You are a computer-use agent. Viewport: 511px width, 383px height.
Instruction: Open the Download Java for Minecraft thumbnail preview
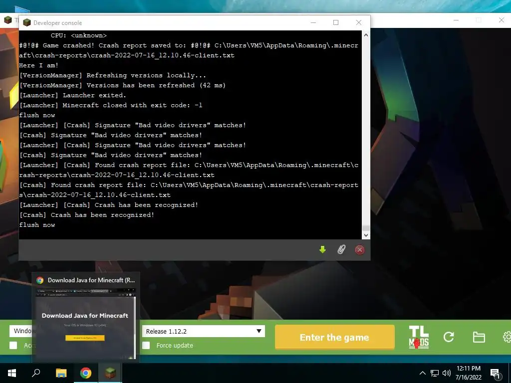click(x=85, y=324)
